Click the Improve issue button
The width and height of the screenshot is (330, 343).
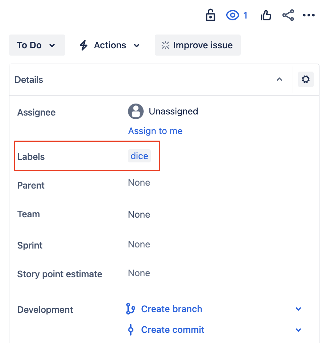[198, 45]
